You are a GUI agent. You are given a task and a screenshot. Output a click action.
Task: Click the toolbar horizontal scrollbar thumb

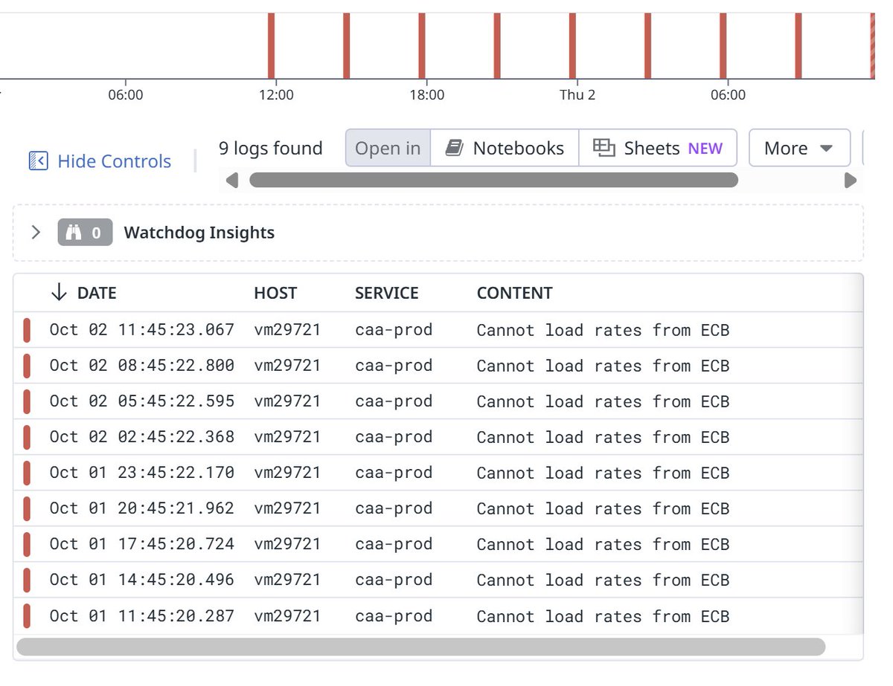493,180
